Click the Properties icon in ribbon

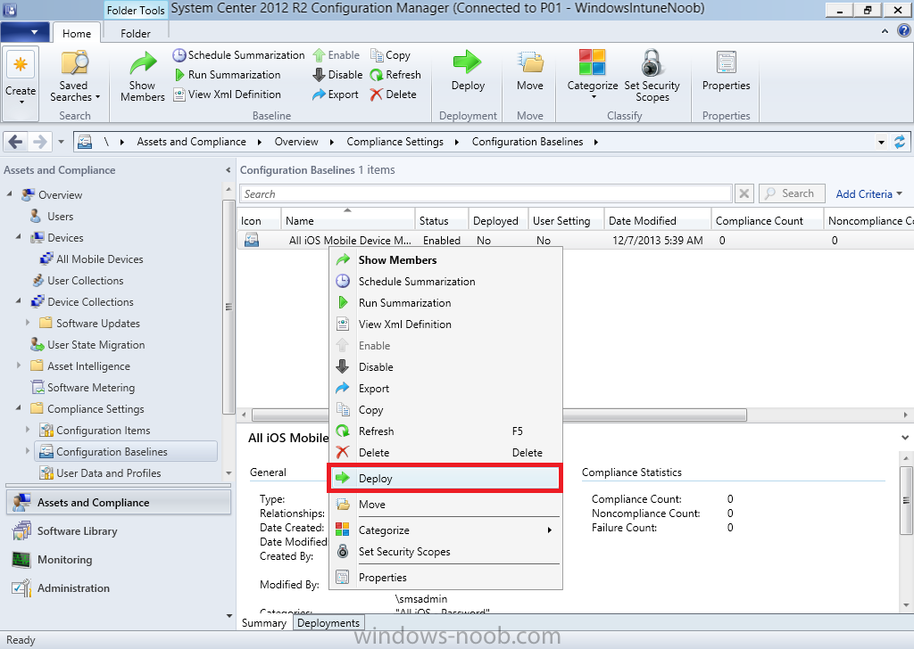727,62
